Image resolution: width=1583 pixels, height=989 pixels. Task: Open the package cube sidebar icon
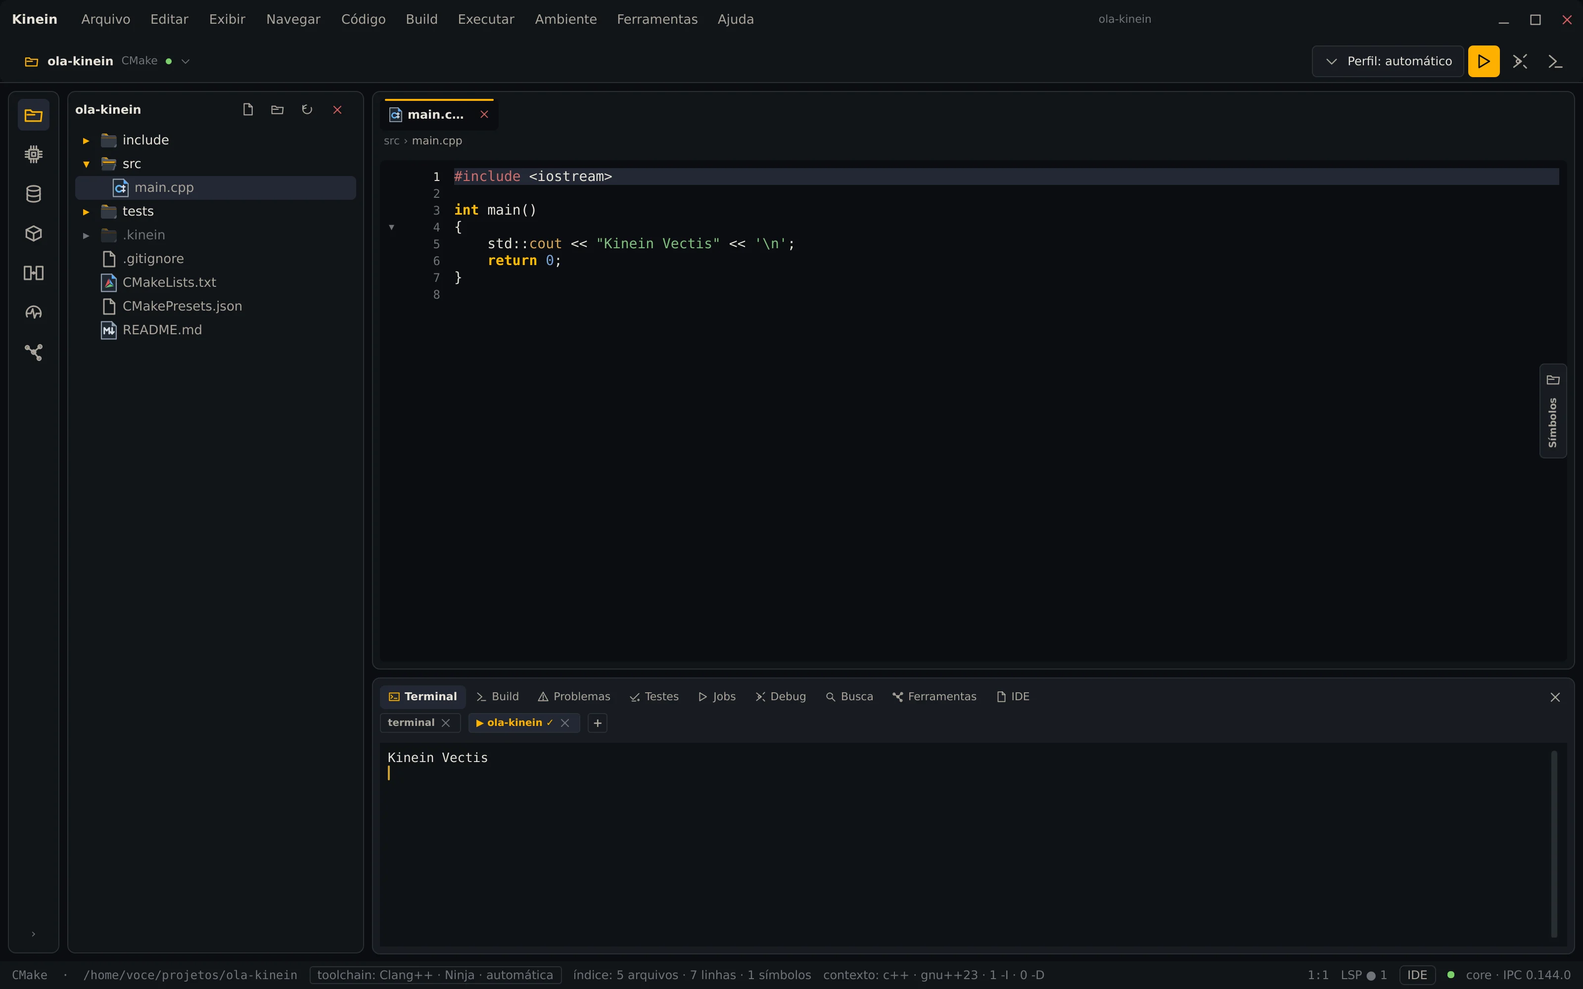click(33, 233)
